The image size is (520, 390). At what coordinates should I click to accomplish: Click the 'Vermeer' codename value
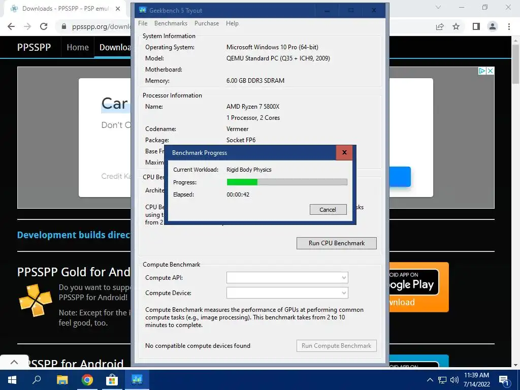tap(238, 128)
